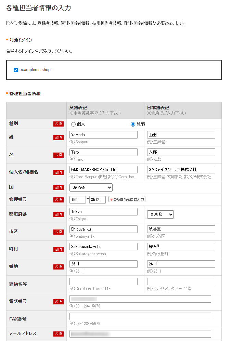The image size is (232, 341).
Task: Click the 都道府県 row label
Action: (18, 214)
